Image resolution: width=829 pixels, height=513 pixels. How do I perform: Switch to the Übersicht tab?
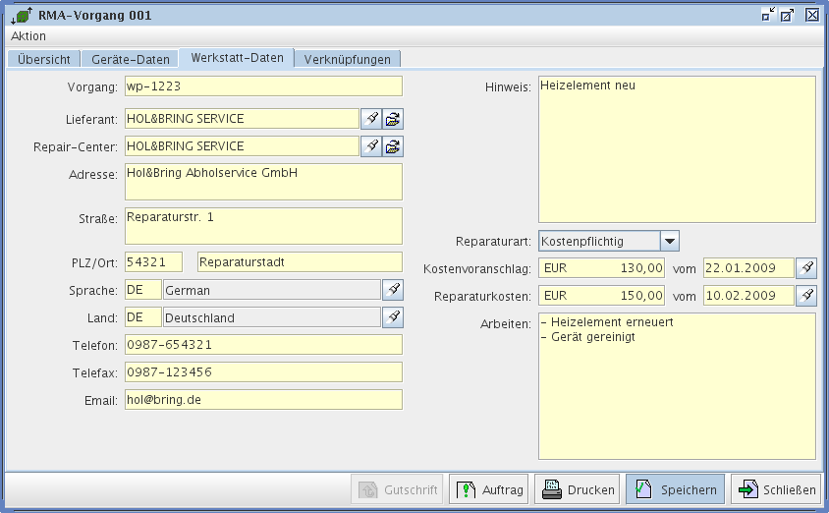tap(43, 59)
